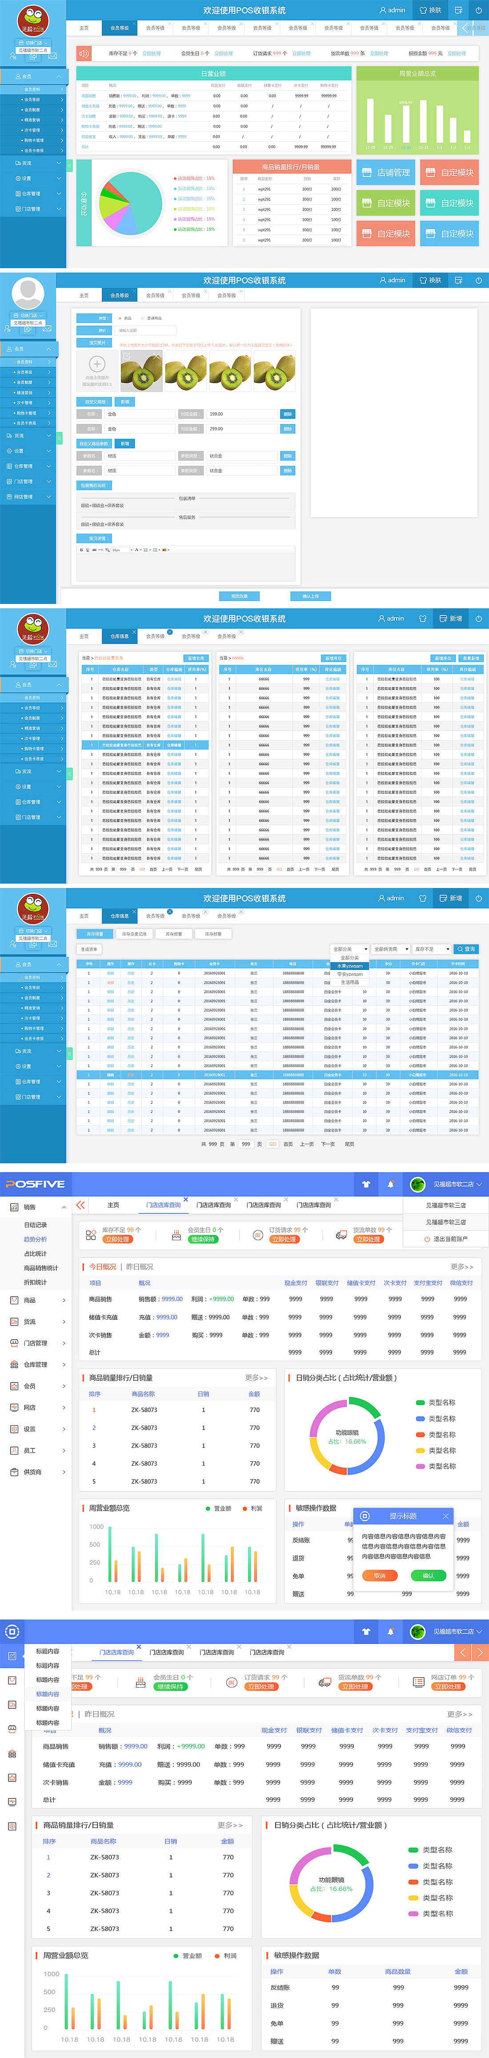This screenshot has height=2058, width=489.
Task: Open the 日结记录 submenu item
Action: click(35, 1225)
